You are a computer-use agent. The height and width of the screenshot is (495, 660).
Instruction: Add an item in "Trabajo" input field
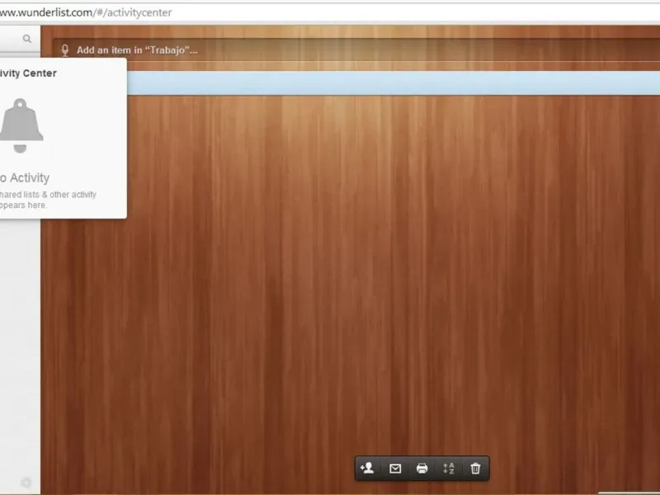pos(356,50)
